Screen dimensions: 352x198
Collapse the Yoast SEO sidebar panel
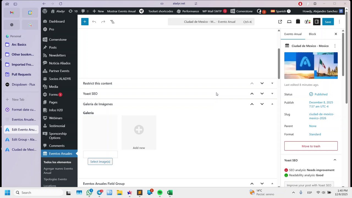point(335,160)
